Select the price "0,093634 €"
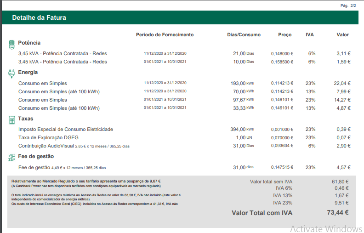The width and height of the screenshot is (364, 233). click(x=282, y=146)
